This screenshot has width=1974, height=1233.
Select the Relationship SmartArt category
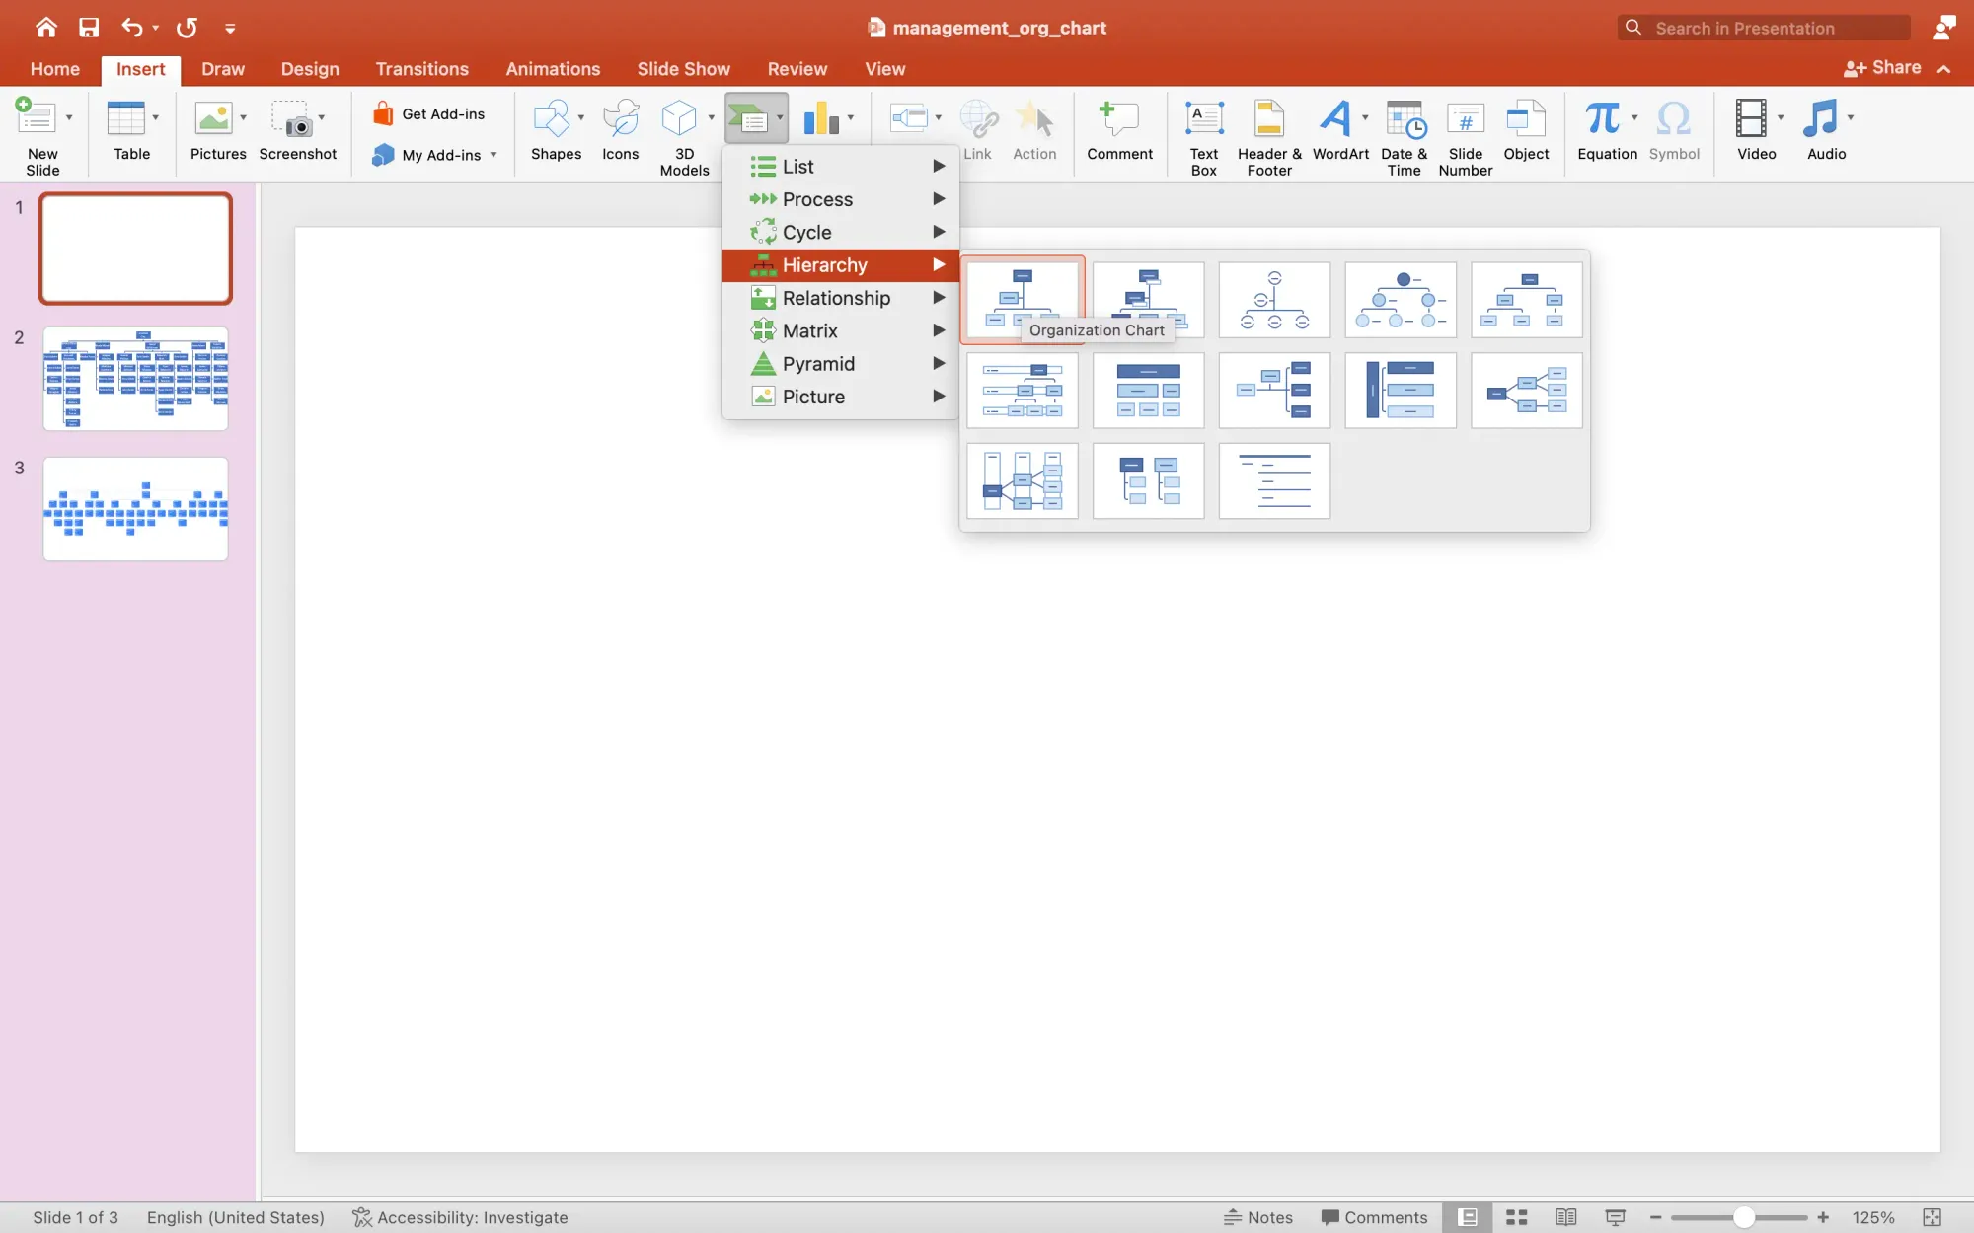(836, 298)
